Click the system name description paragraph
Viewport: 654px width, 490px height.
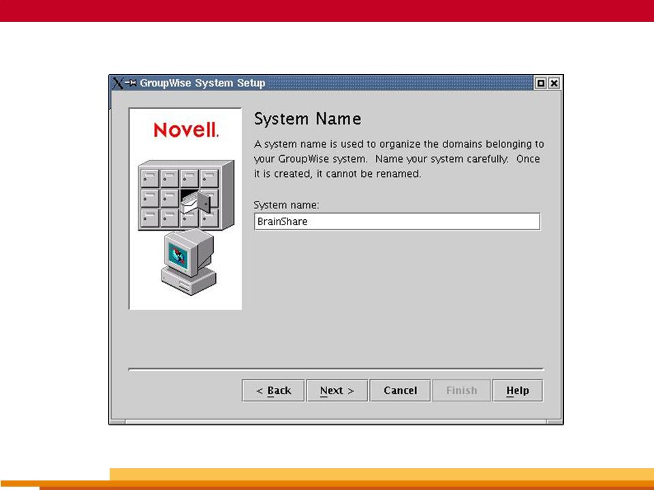coord(399,159)
